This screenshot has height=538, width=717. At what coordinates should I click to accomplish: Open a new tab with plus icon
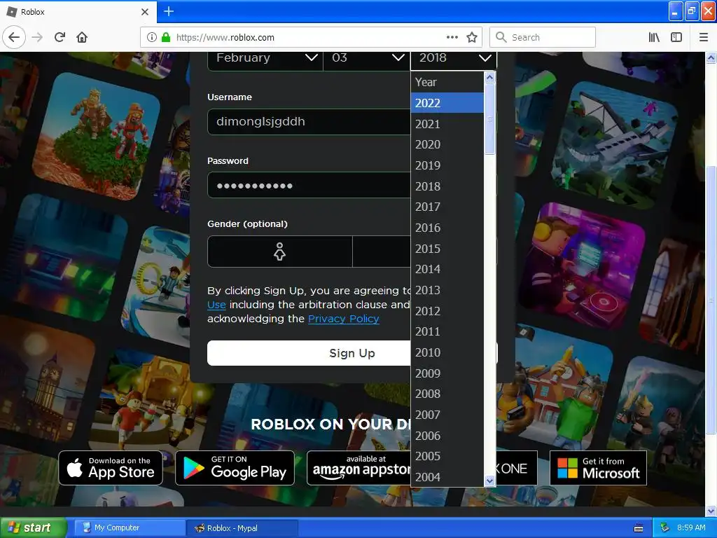[168, 11]
